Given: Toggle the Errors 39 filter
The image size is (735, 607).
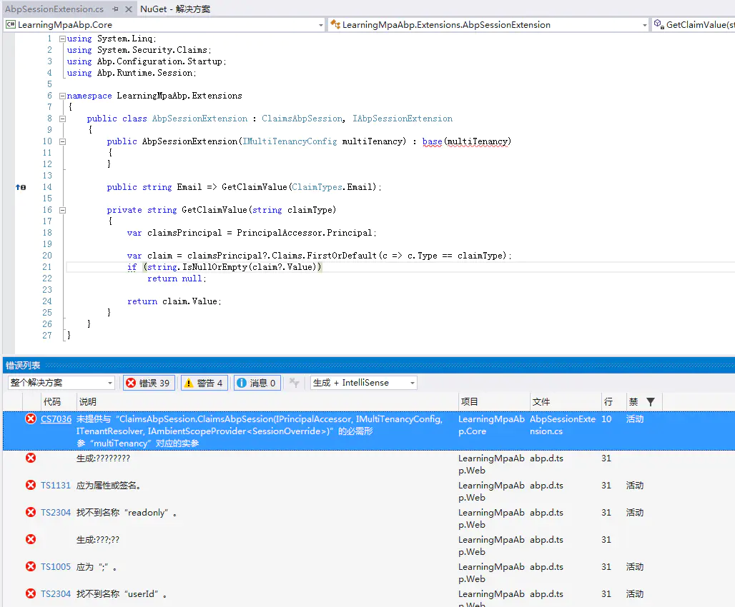Looking at the screenshot, I should (149, 383).
